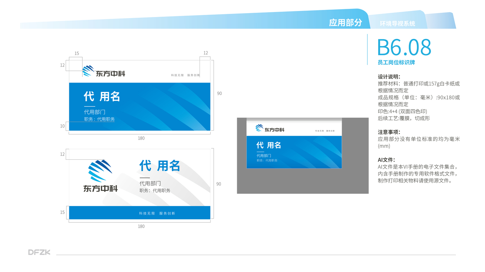485x272 pixels.
Task: Click the 10 dimension label beside the top card
Action: (x=62, y=126)
